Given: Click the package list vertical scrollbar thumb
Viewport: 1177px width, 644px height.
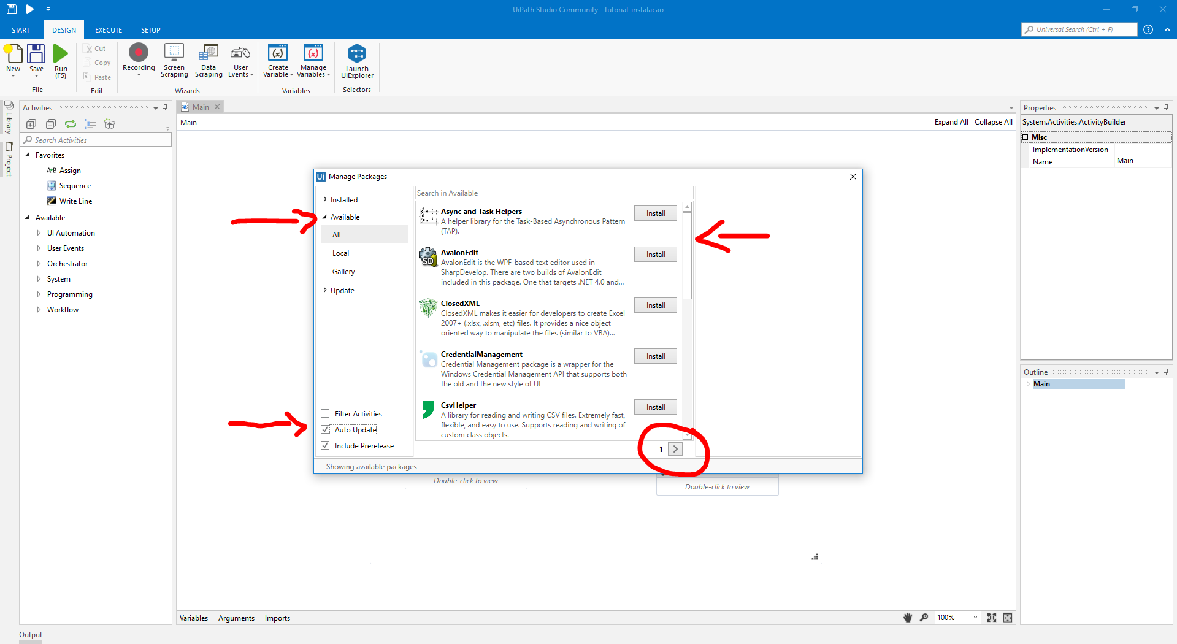Looking at the screenshot, I should click(x=688, y=256).
